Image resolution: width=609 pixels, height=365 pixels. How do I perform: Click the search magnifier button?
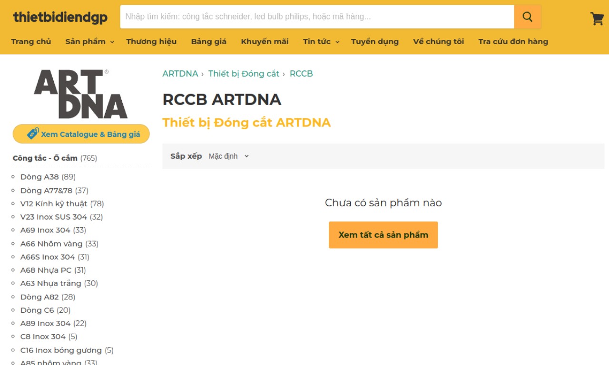pos(527,17)
